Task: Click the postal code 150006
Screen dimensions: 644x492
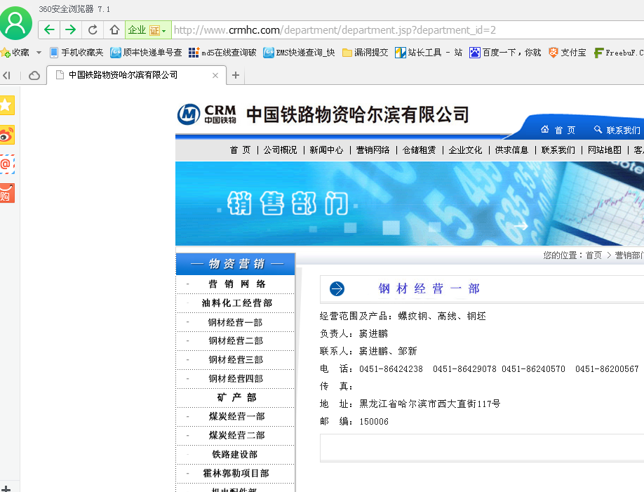Action: [374, 422]
